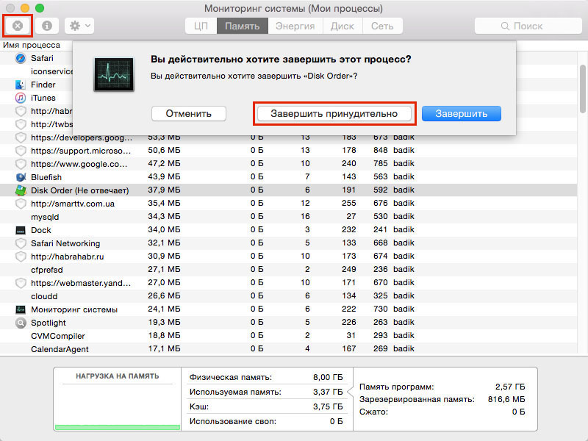Viewport: 588px width, 441px height.
Task: Click the yellow minimize window button
Action: click(x=25, y=8)
